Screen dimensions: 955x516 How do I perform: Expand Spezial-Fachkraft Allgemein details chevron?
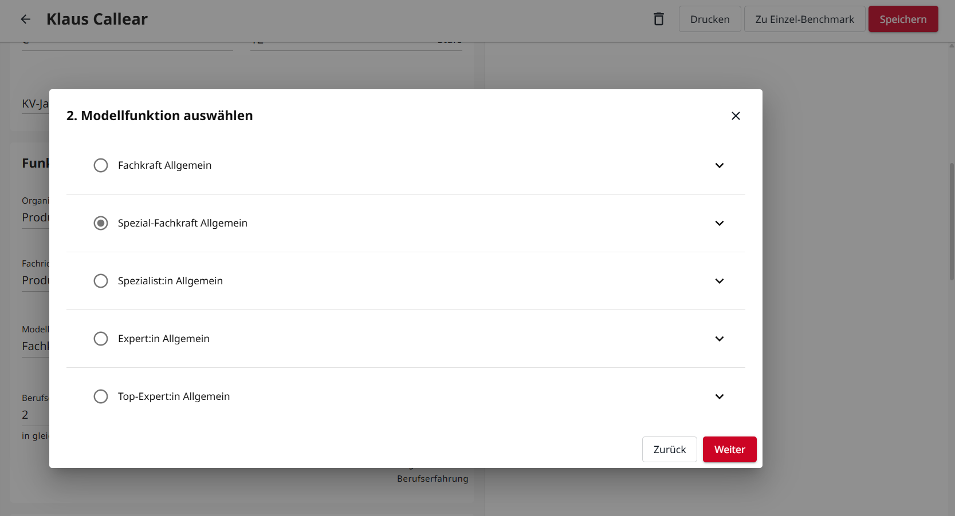720,223
